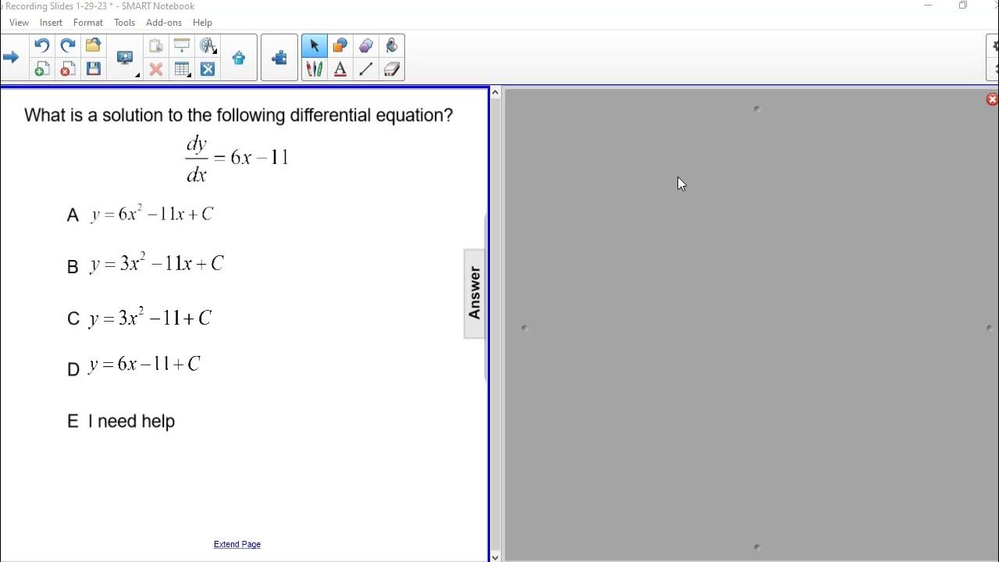Select the Shapes tool
Screen dimensions: 999x562
tap(340, 45)
